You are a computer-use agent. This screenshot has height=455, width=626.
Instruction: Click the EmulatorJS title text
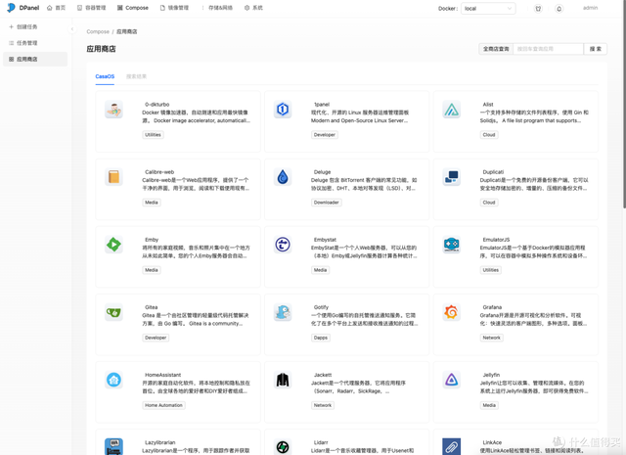496,240
